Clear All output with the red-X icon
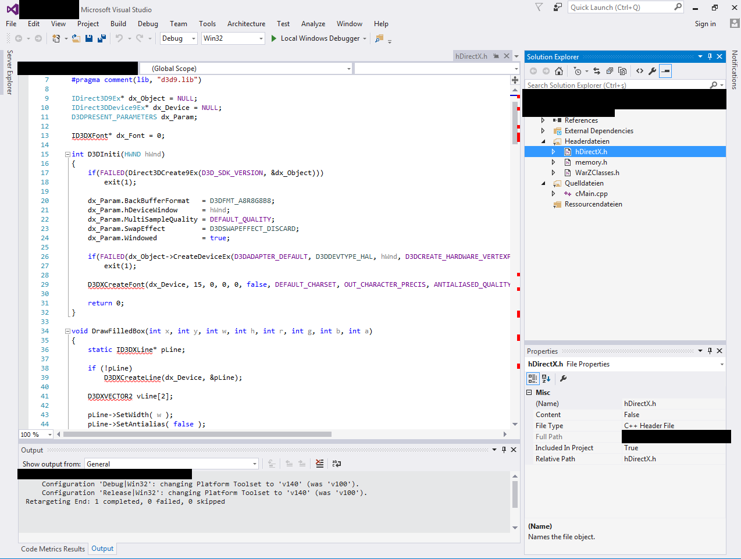Image resolution: width=741 pixels, height=559 pixels. click(x=319, y=464)
